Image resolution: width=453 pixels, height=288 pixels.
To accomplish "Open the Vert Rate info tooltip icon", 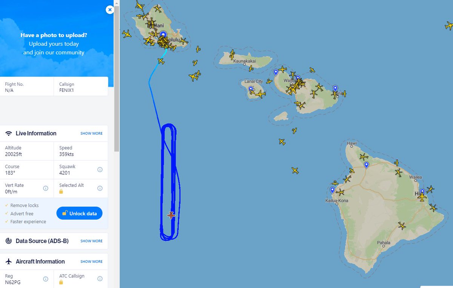I will (45, 188).
